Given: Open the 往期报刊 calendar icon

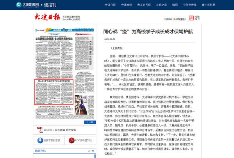Looking at the screenshot, I should pos(191,18).
